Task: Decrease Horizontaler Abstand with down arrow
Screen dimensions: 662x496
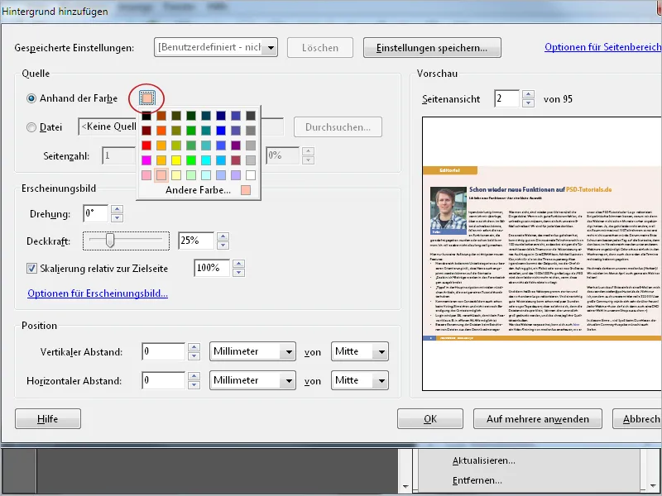Action: (194, 384)
